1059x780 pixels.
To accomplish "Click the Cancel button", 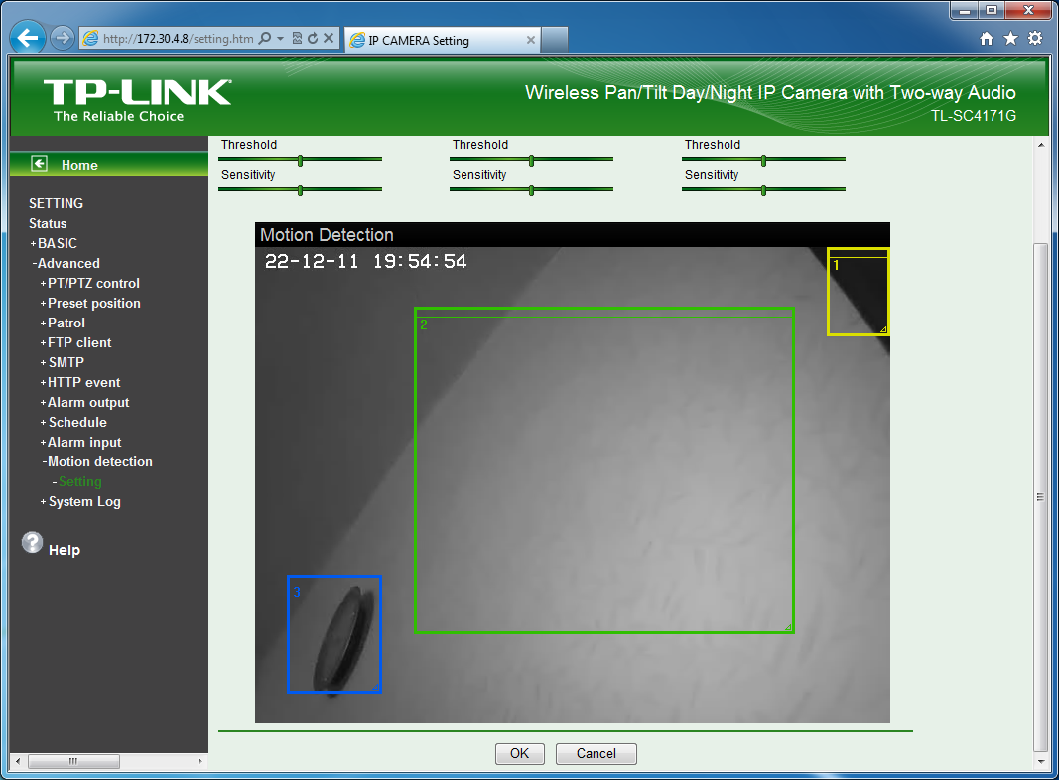I will click(x=596, y=753).
